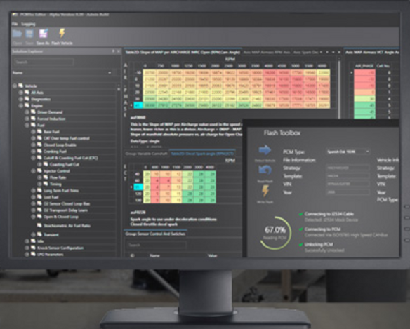This screenshot has height=329, width=410.
Task: Click the Open folder toolbar icon
Action: pos(17,34)
